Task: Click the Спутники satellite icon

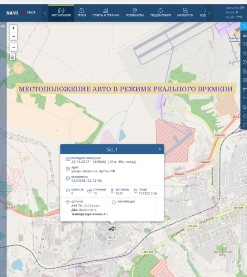Action: [90, 190]
